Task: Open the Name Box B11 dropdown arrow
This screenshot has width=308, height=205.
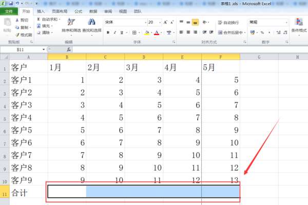Action: [44, 50]
